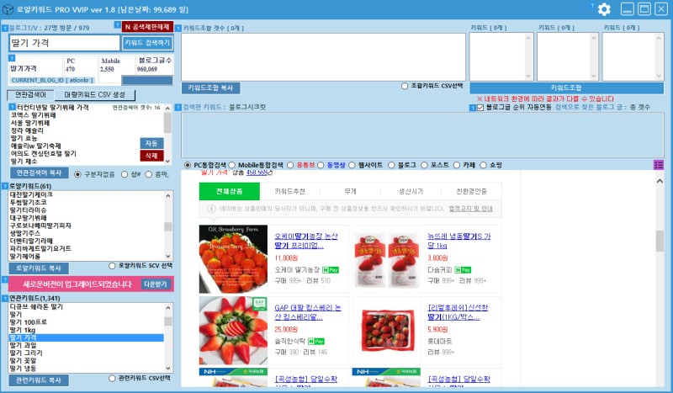Switch to 연관검색어 tab
This screenshot has width=673, height=393.
click(30, 94)
